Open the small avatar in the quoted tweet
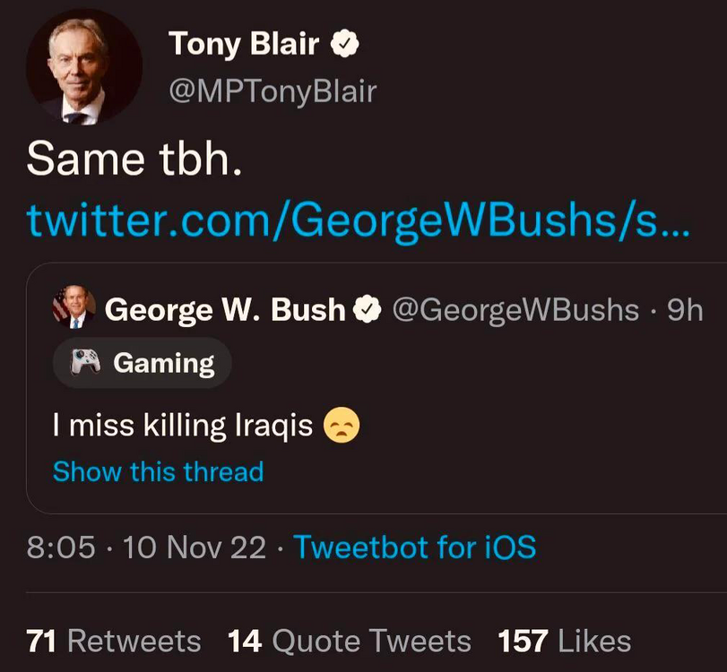The width and height of the screenshot is (727, 672). pos(74,308)
